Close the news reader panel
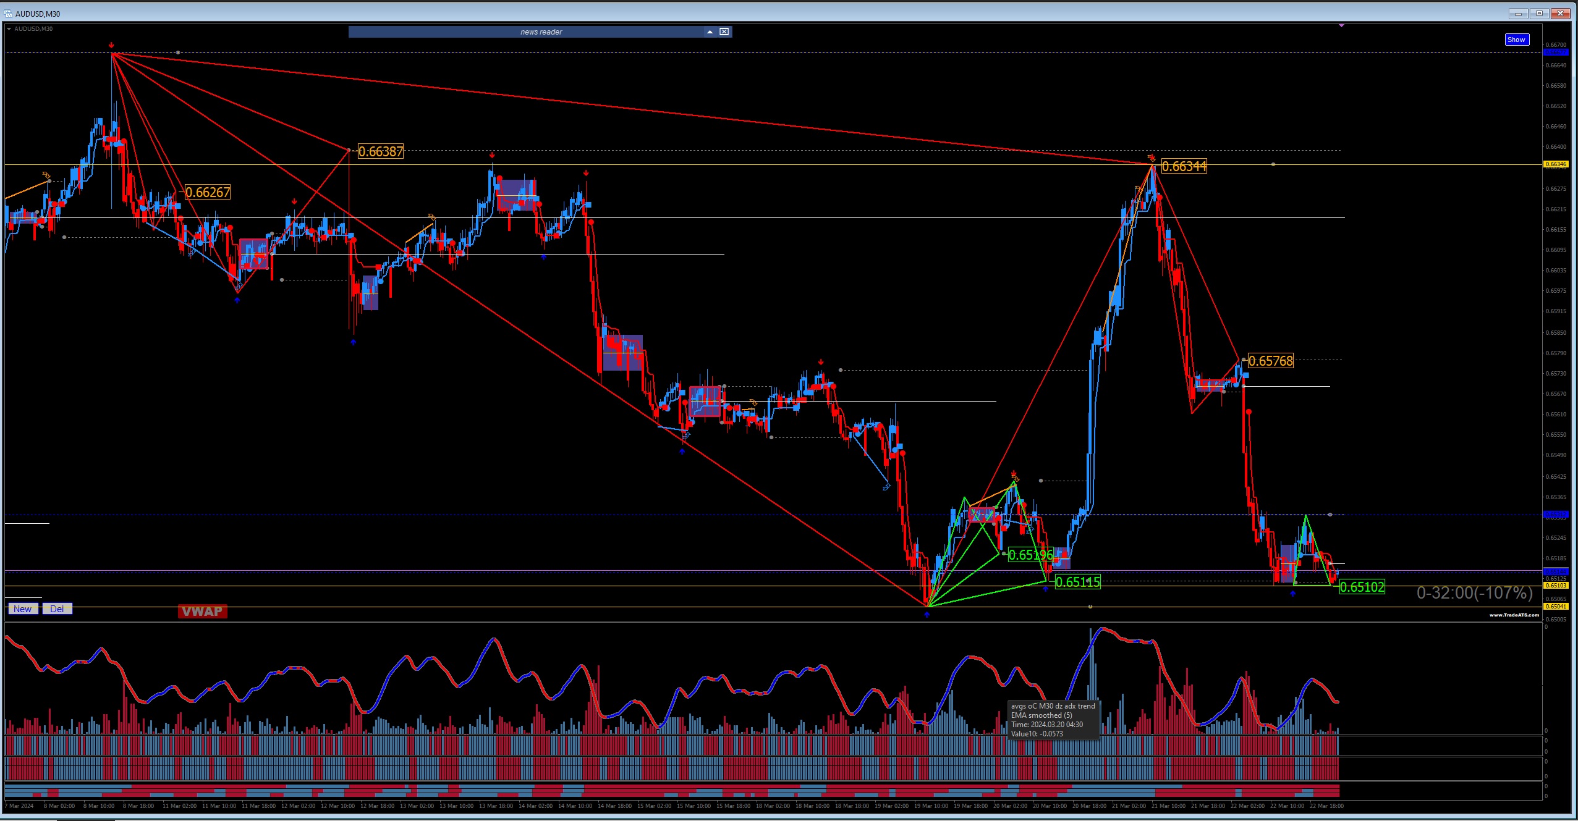The width and height of the screenshot is (1578, 821). coord(724,32)
